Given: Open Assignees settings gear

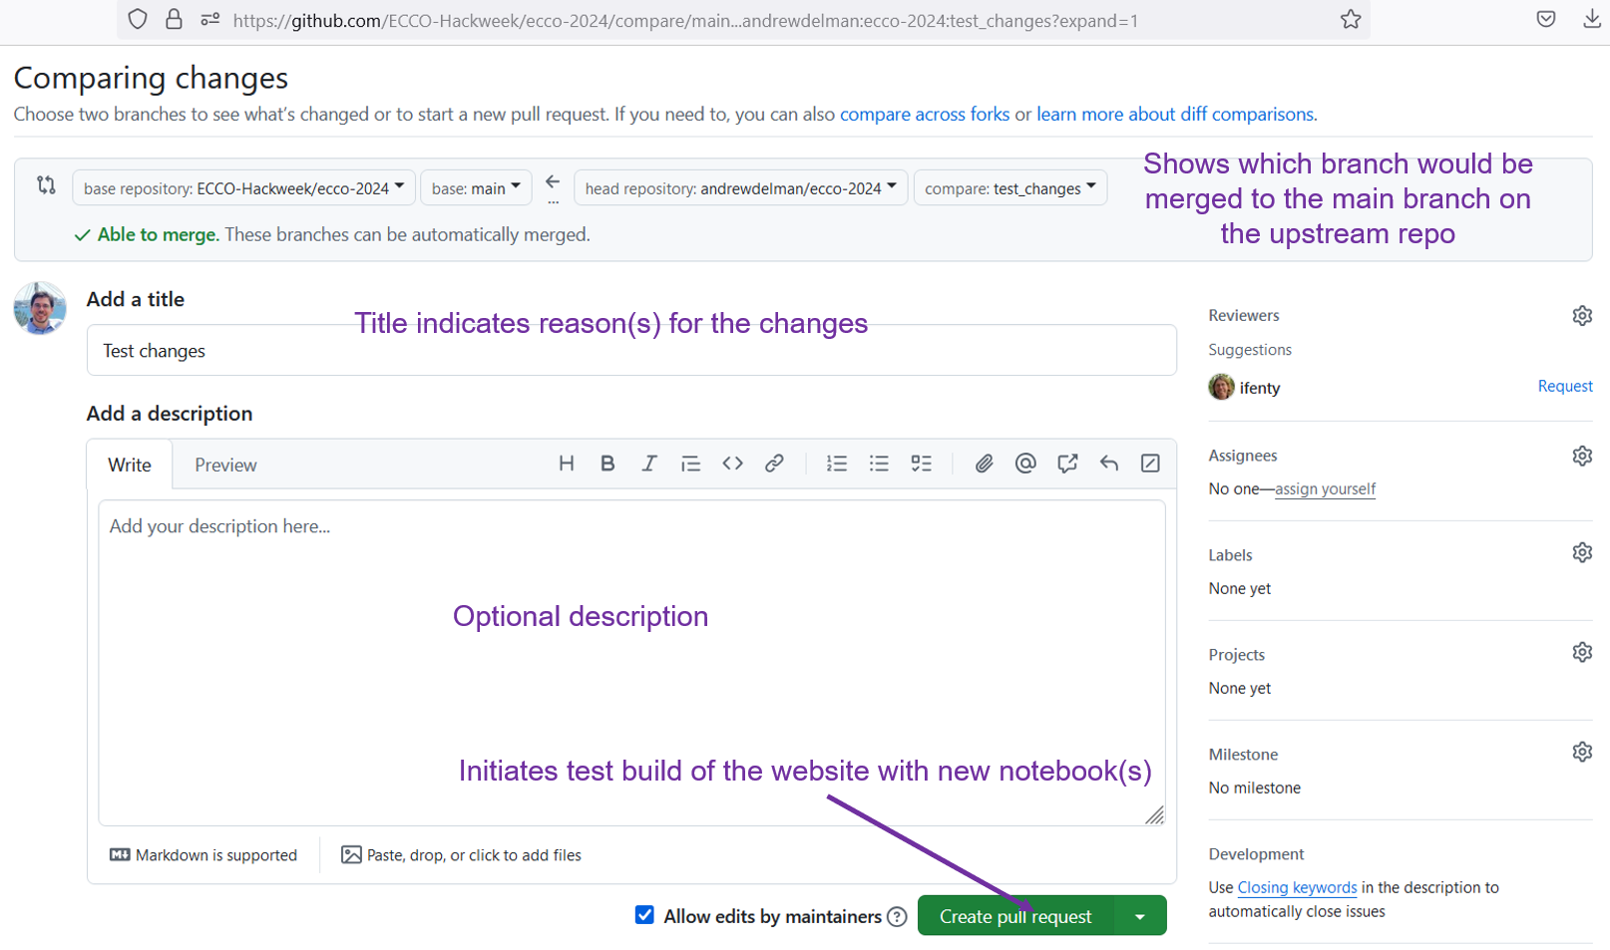Looking at the screenshot, I should [1582, 456].
